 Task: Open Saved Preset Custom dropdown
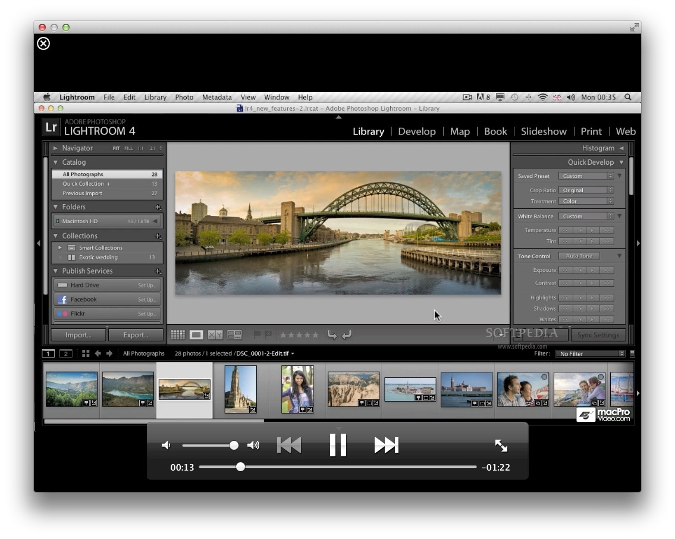point(586,176)
